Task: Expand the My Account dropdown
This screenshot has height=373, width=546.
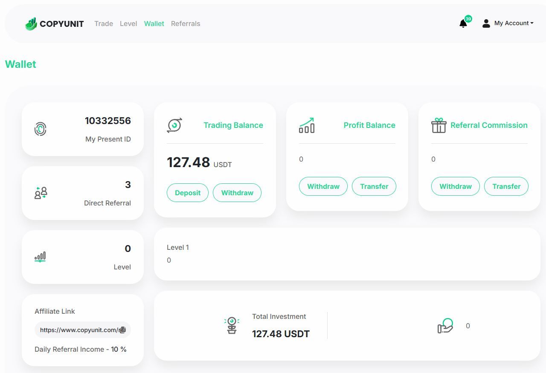Action: tap(508, 23)
